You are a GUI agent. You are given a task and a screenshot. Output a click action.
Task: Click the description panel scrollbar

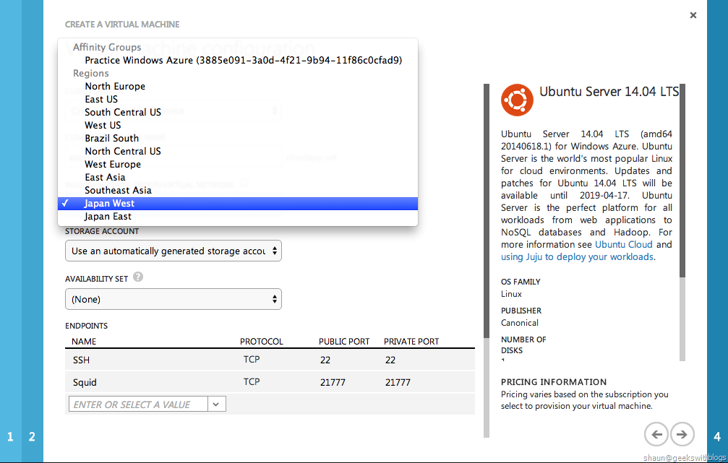pos(682,181)
